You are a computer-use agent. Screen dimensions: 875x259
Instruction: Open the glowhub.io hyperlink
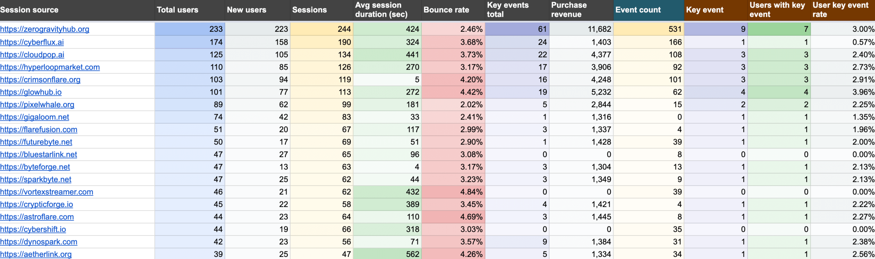point(31,92)
